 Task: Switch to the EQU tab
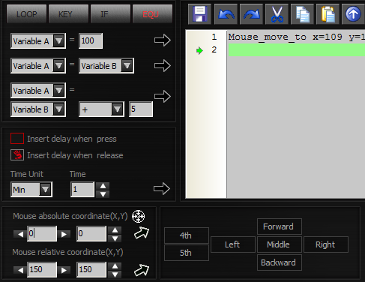pyautogui.click(x=152, y=14)
